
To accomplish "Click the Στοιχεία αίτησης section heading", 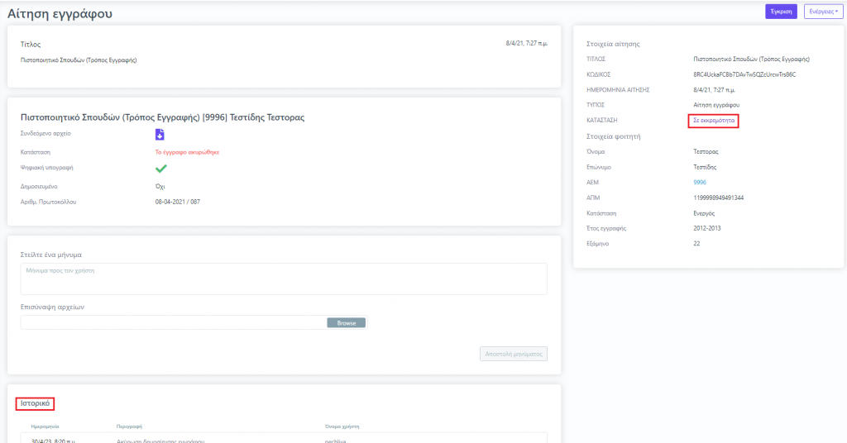I will pos(613,45).
